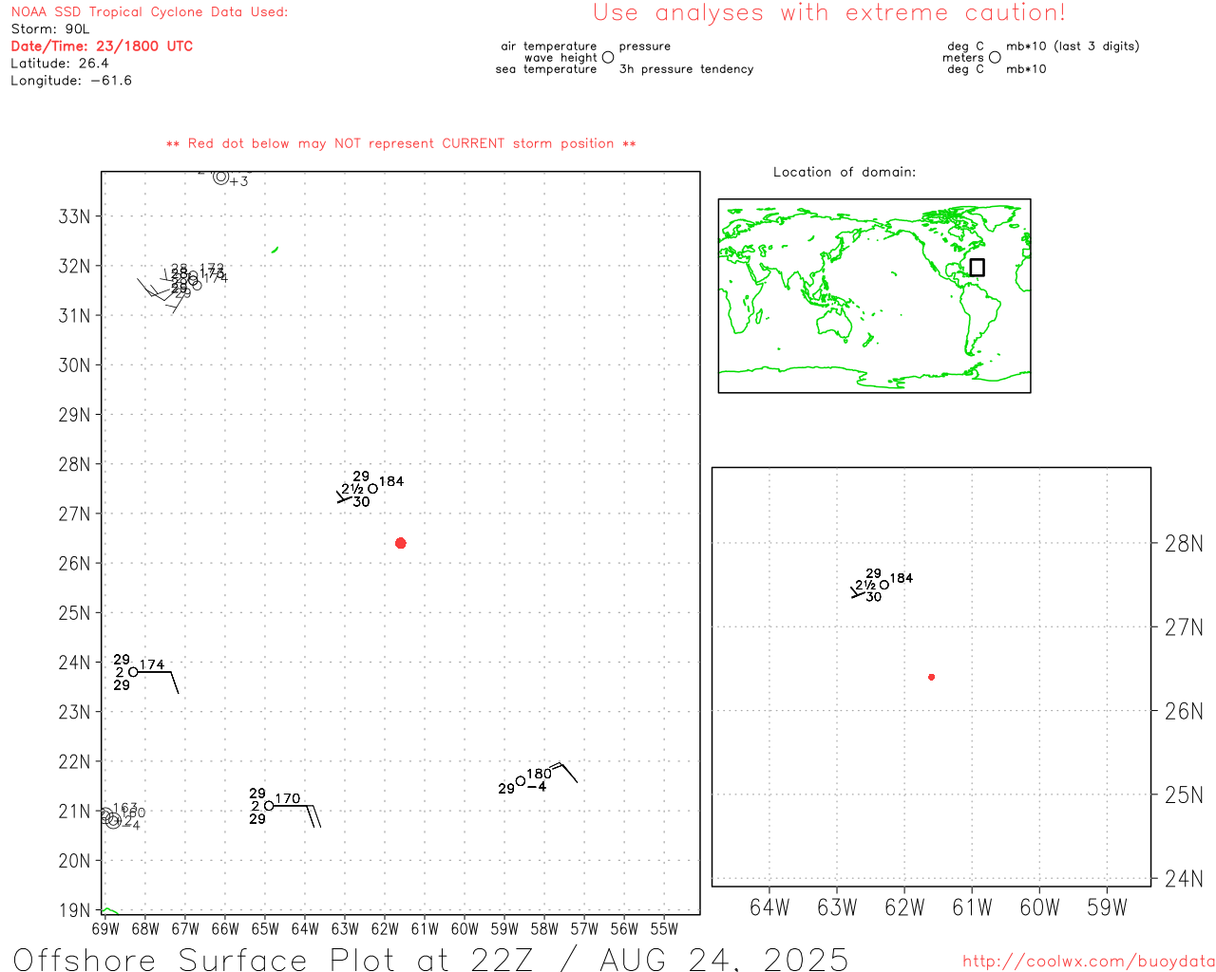
Task: Click the '170' pressure reading
Action: 288,799
